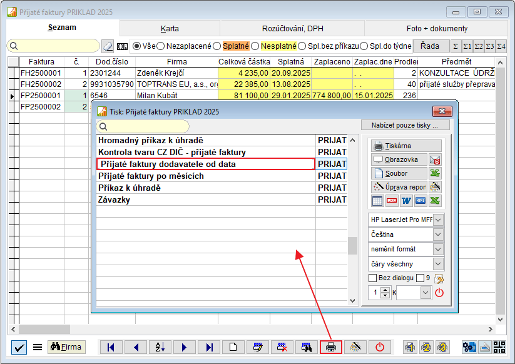Send the report by e-mail icon
The height and width of the screenshot is (364, 515).
coord(435,159)
